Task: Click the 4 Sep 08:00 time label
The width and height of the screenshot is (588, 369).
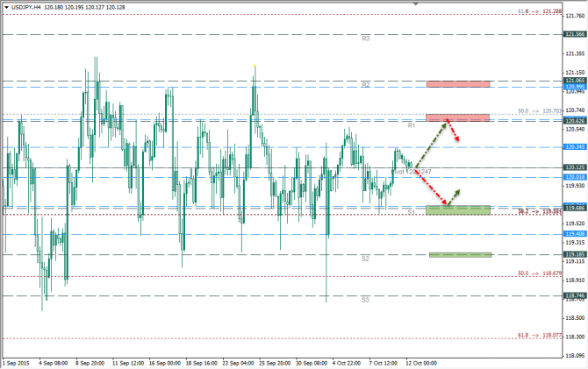Action: [54, 363]
